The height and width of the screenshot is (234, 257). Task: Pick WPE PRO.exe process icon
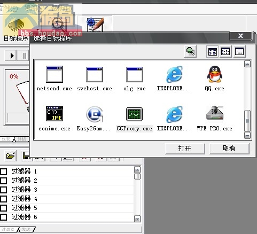click(x=215, y=113)
